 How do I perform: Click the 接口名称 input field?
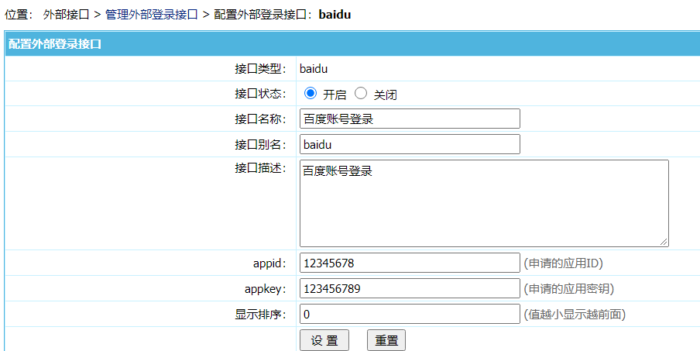[x=410, y=119]
